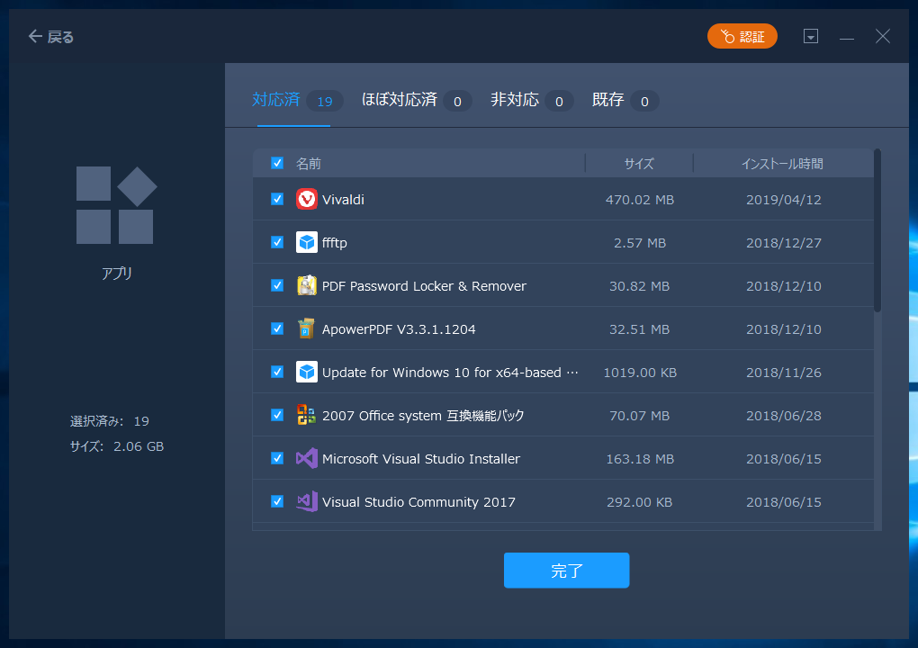Image resolution: width=918 pixels, height=648 pixels.
Task: Uncheck Visual Studio Community 2017 checkbox
Action: (277, 501)
